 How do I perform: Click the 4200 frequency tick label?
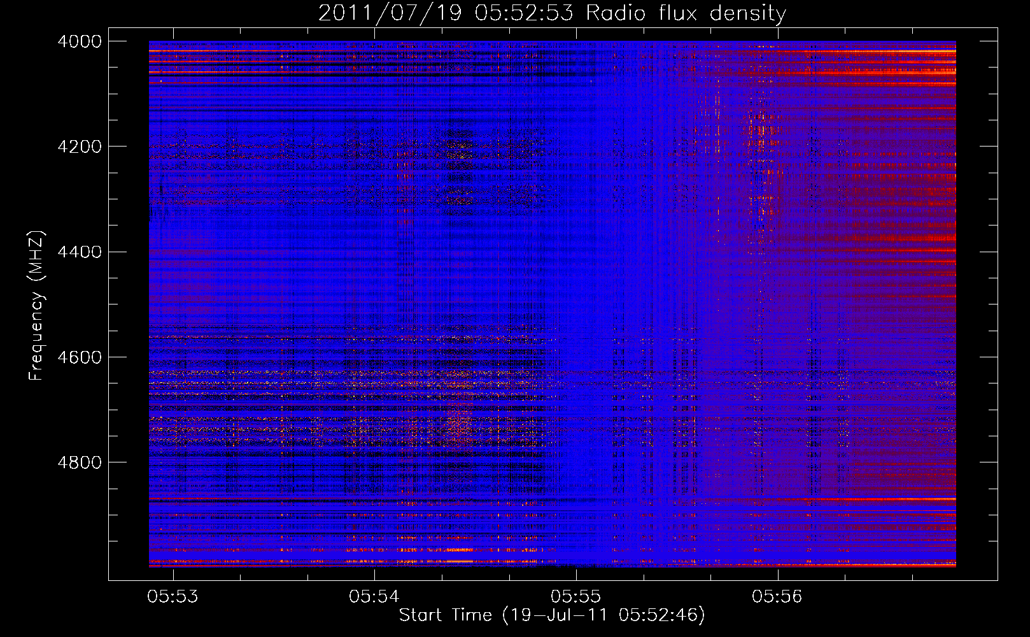click(x=80, y=147)
